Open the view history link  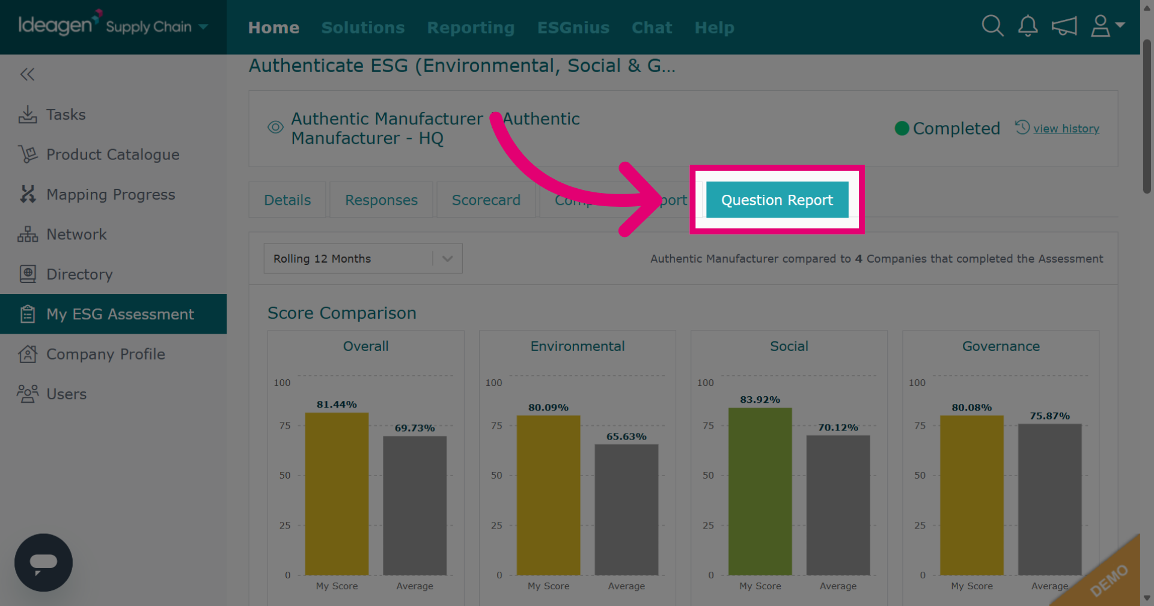(x=1066, y=129)
